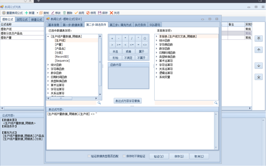
Task: Click the 修改 pencil edit icon
Action: click(53, 13)
